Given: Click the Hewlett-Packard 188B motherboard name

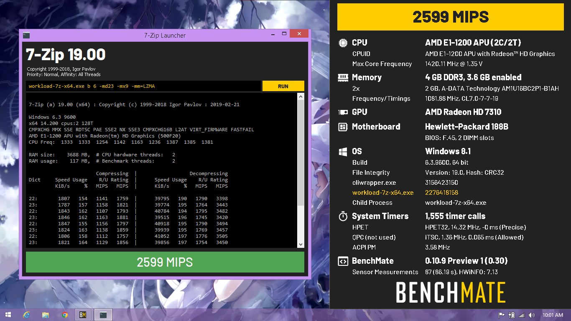Looking at the screenshot, I should tap(466, 127).
